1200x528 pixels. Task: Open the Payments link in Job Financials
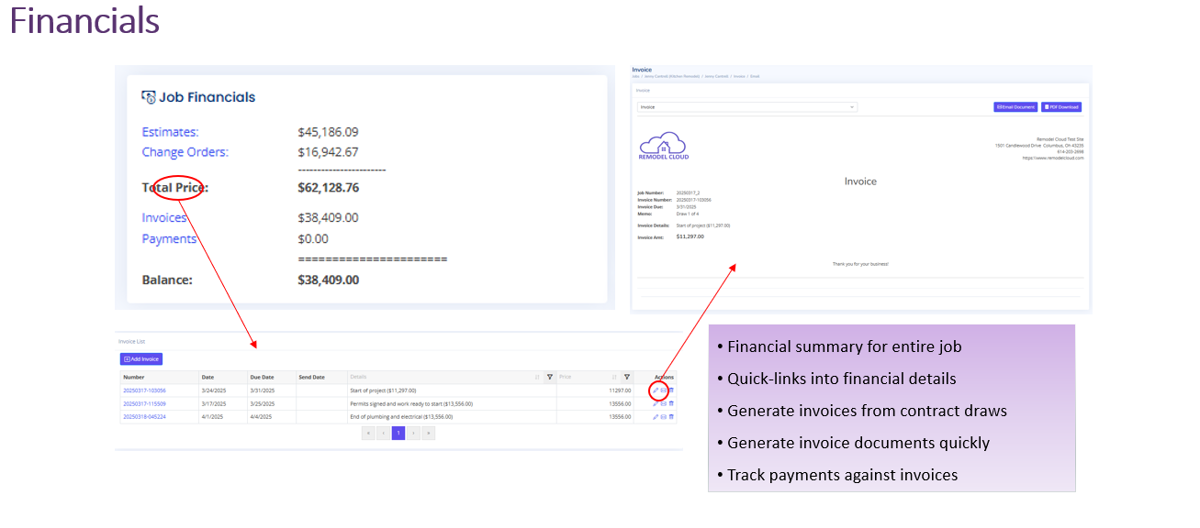(x=169, y=239)
